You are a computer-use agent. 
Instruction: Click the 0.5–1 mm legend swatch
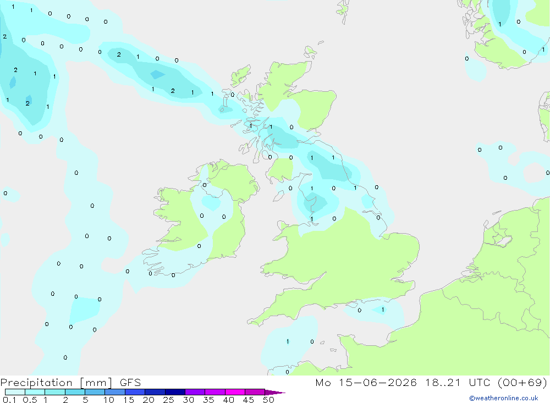point(35,392)
